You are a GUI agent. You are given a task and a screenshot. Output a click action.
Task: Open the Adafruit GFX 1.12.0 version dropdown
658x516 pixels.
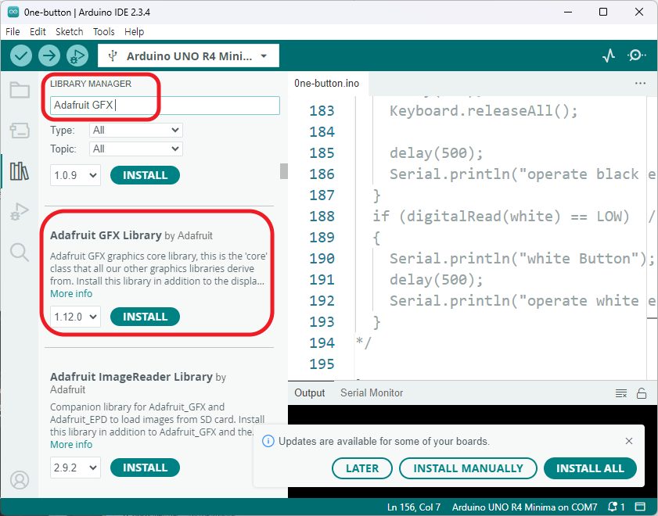(76, 317)
